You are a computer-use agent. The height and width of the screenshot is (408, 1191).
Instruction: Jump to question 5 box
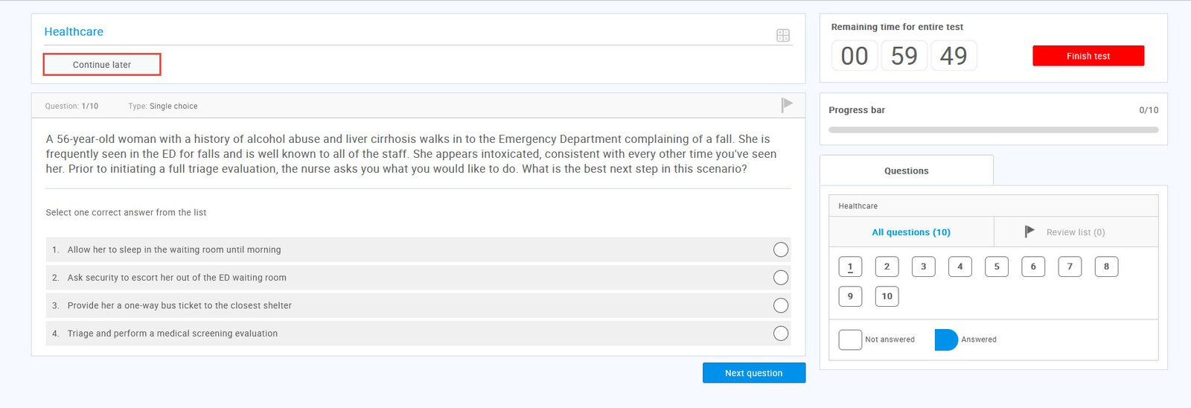996,267
